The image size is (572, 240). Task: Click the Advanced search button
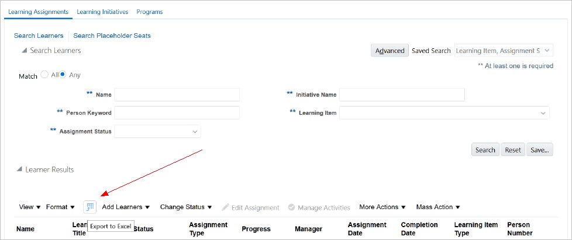pyautogui.click(x=390, y=51)
